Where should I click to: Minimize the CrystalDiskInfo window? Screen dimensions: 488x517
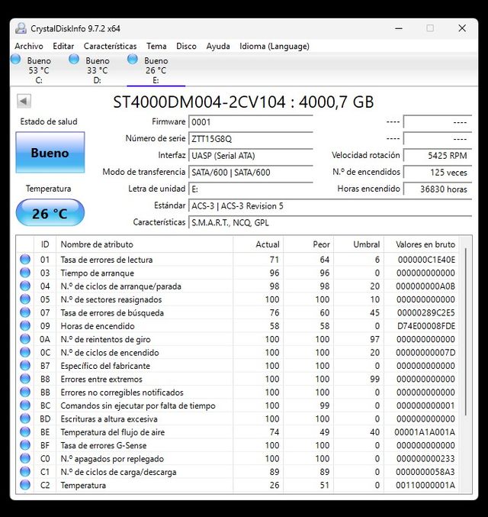click(399, 28)
